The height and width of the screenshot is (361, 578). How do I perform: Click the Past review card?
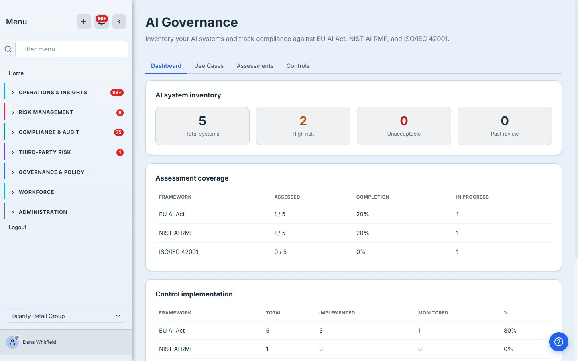coord(505,126)
